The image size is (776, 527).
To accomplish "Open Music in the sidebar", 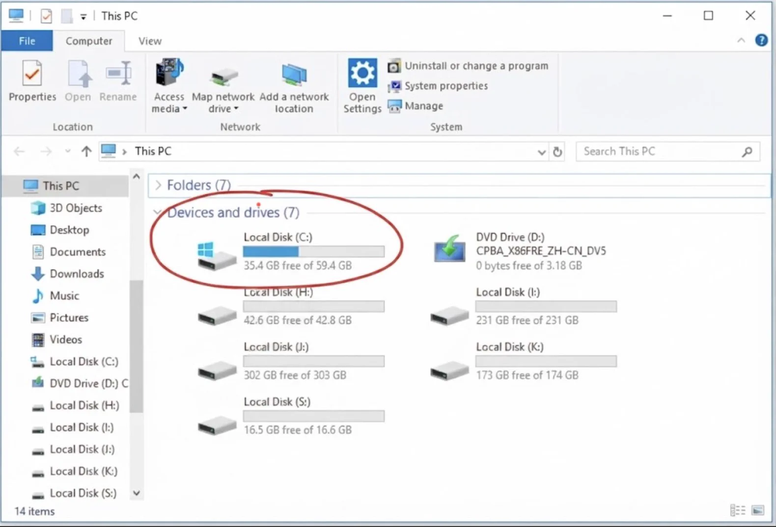I will (x=55, y=296).
